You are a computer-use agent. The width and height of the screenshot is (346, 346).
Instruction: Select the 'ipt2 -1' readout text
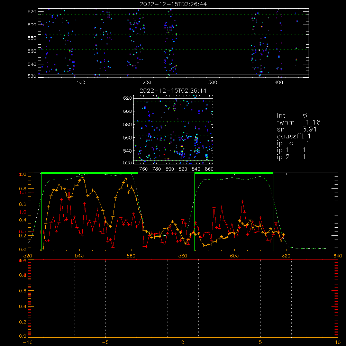(x=291, y=157)
